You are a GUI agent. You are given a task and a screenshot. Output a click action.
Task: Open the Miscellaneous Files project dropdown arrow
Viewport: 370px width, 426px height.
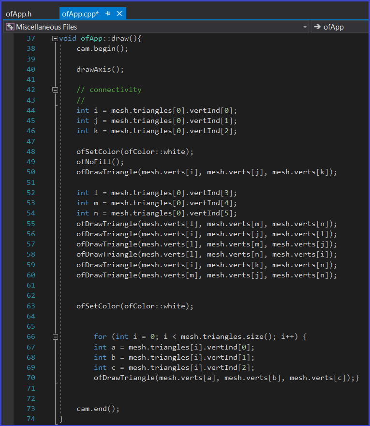pyautogui.click(x=305, y=27)
